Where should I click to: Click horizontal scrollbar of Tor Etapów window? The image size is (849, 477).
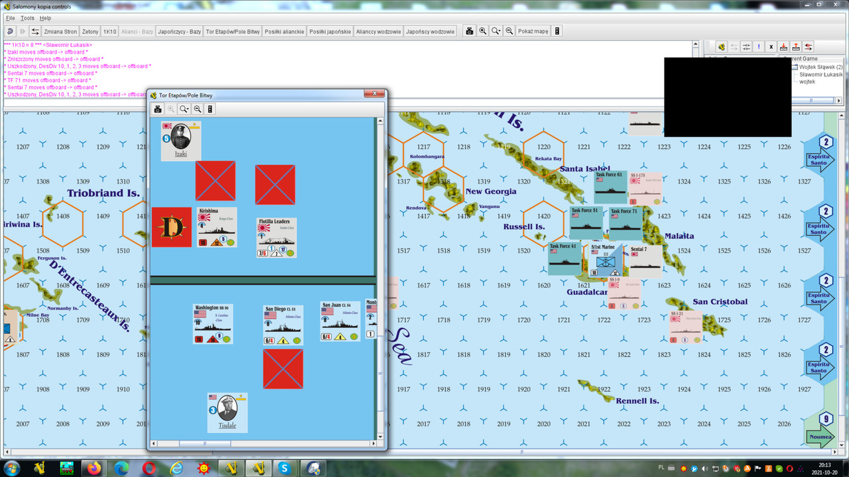point(263,443)
